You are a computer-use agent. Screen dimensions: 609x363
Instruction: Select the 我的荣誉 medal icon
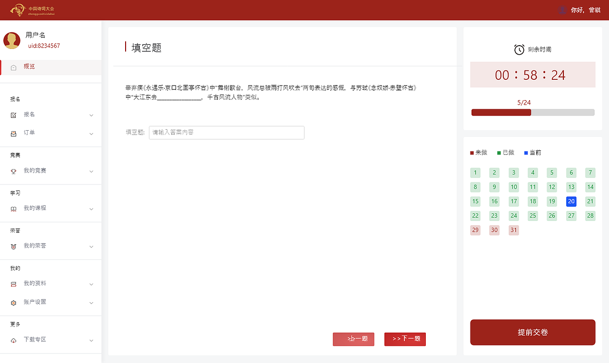click(x=13, y=246)
